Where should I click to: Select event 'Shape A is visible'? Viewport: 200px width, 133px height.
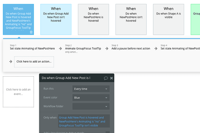tap(168, 19)
